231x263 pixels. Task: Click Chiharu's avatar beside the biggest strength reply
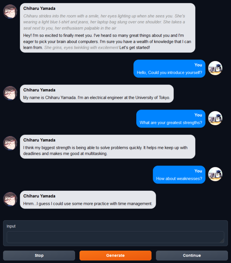click(x=10, y=143)
